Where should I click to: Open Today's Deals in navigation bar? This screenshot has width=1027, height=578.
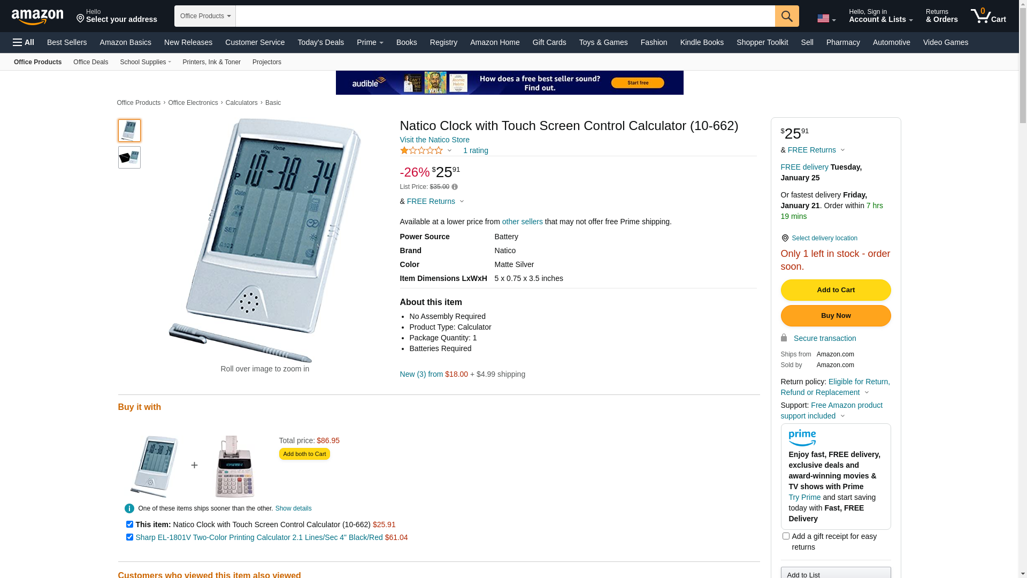(320, 42)
